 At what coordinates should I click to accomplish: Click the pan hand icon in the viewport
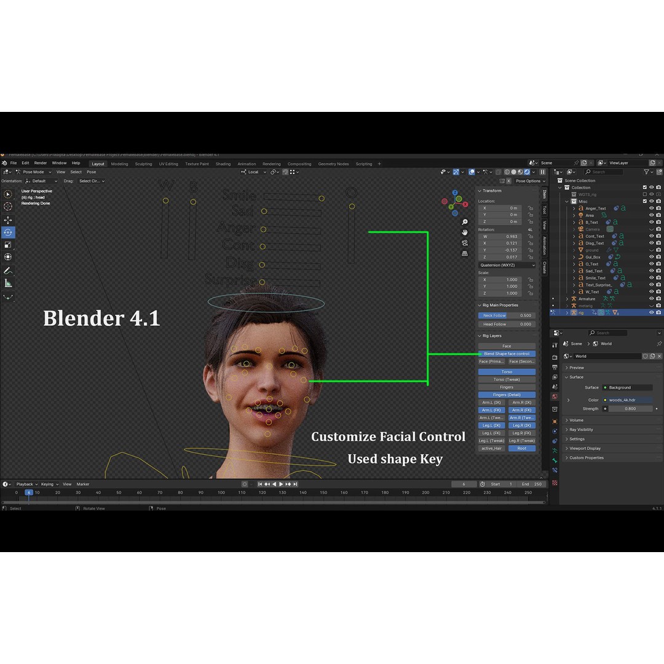coord(465,232)
